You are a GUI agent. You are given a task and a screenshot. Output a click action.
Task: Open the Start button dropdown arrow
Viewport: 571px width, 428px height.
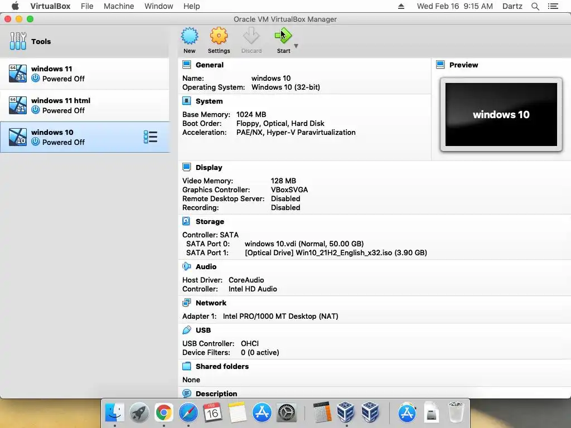click(x=296, y=46)
